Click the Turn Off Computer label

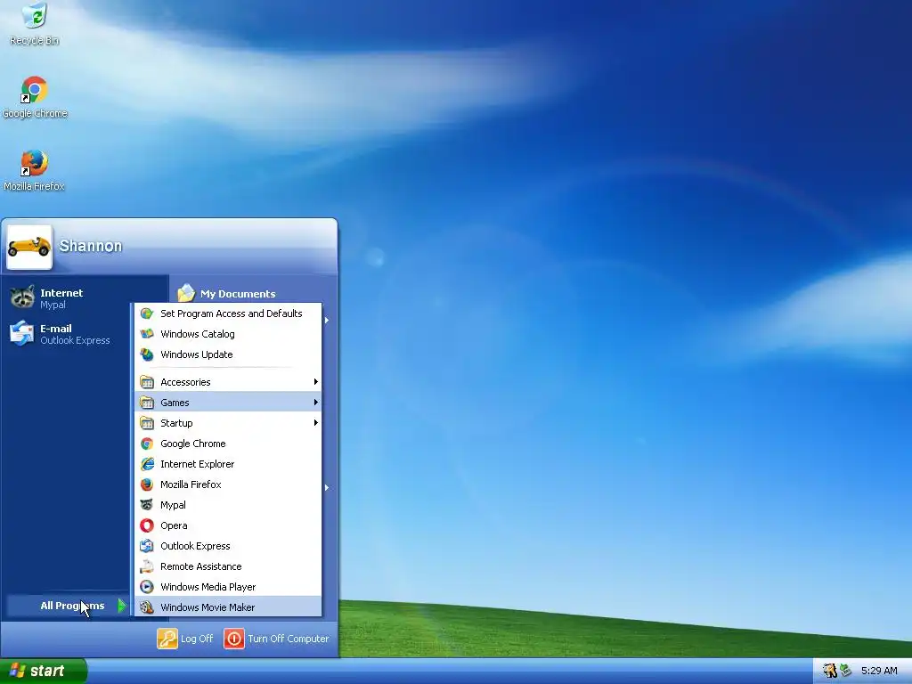(x=289, y=639)
